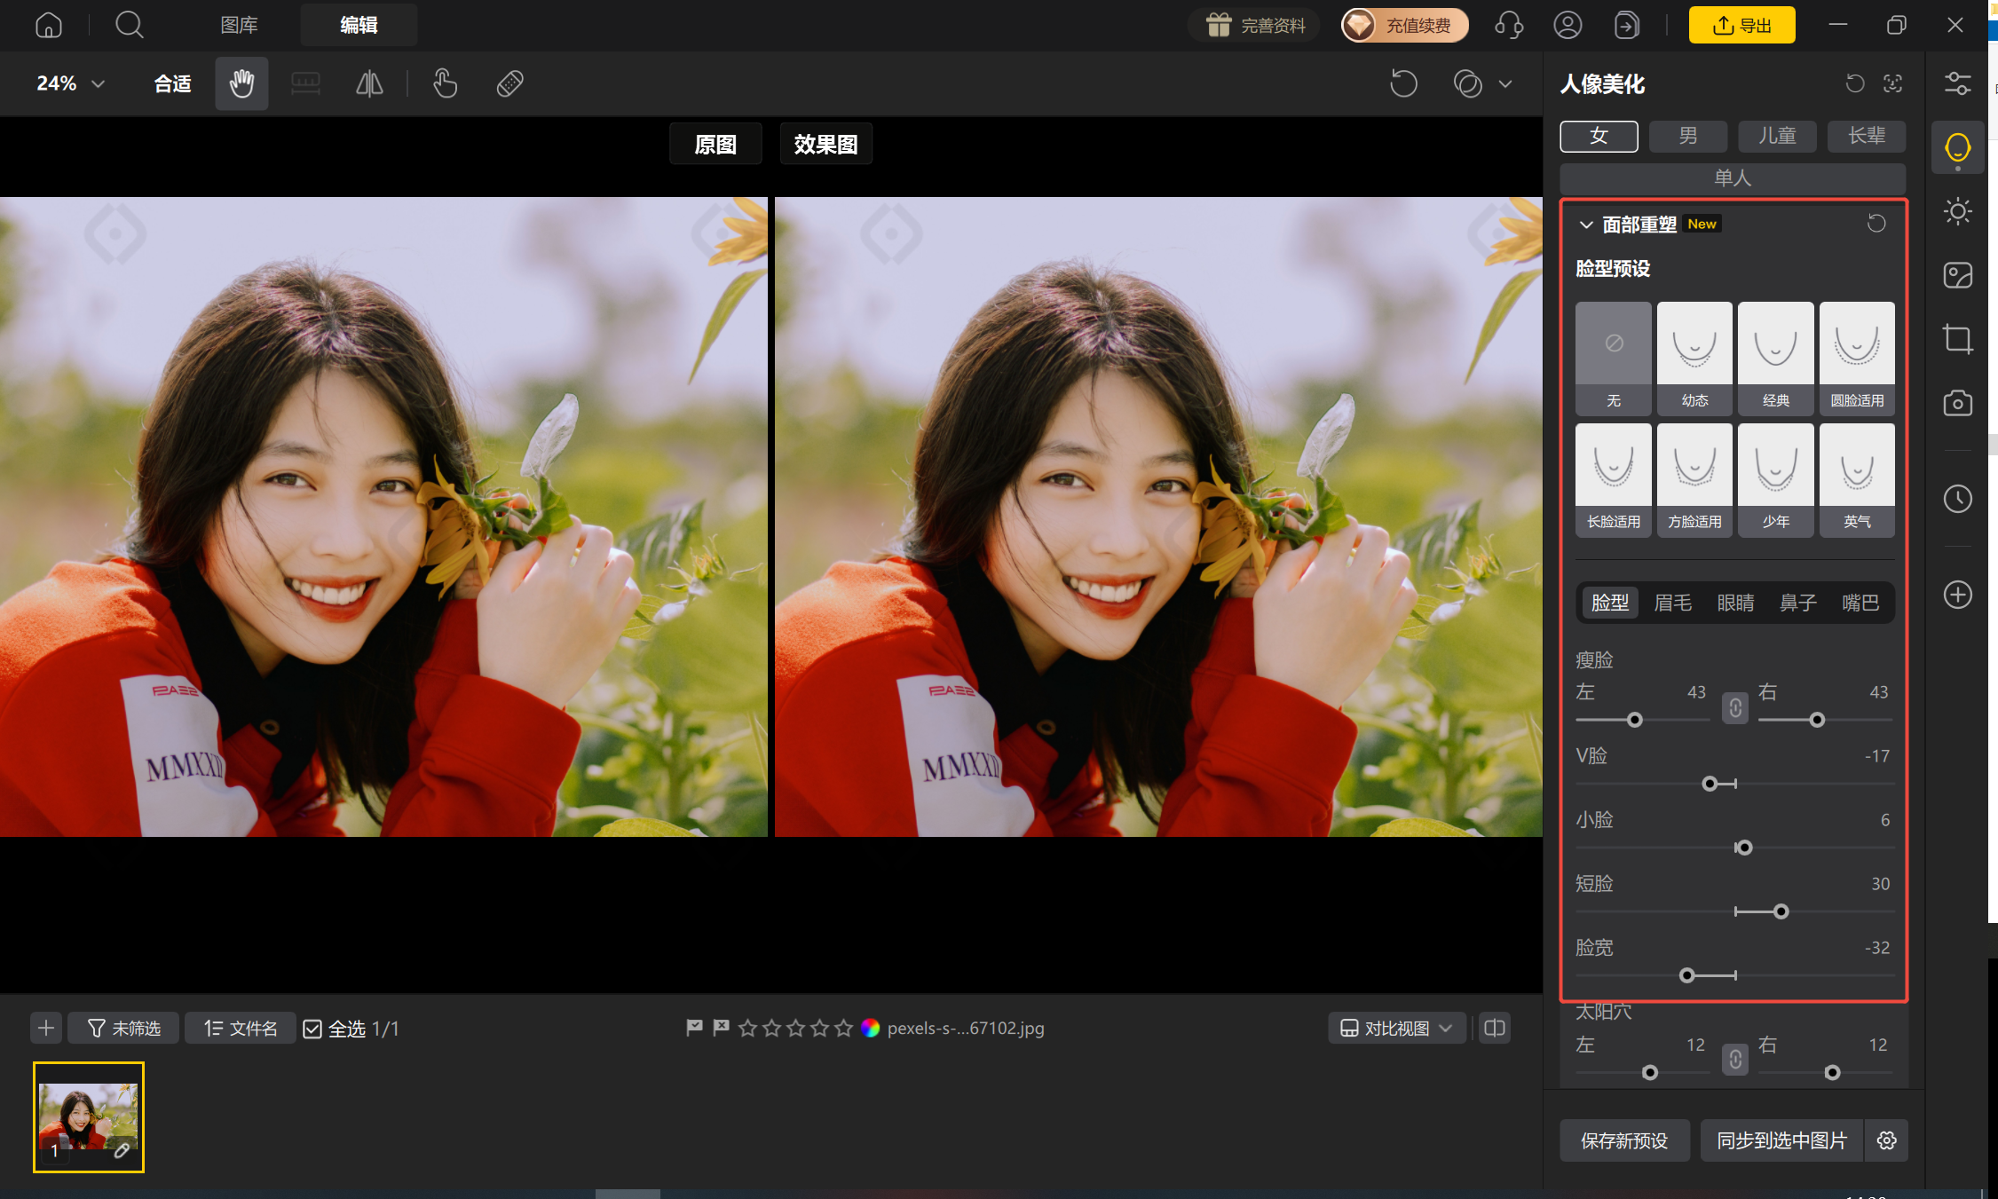Switch to the 眼睛 tab
Viewport: 1998px width, 1199px height.
[1735, 603]
